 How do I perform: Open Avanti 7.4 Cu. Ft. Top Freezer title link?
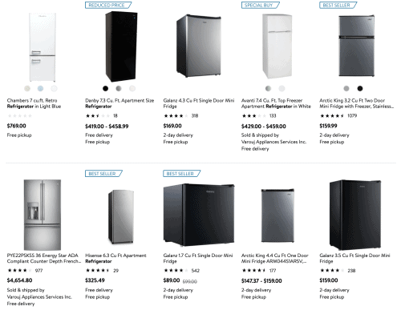(x=276, y=103)
